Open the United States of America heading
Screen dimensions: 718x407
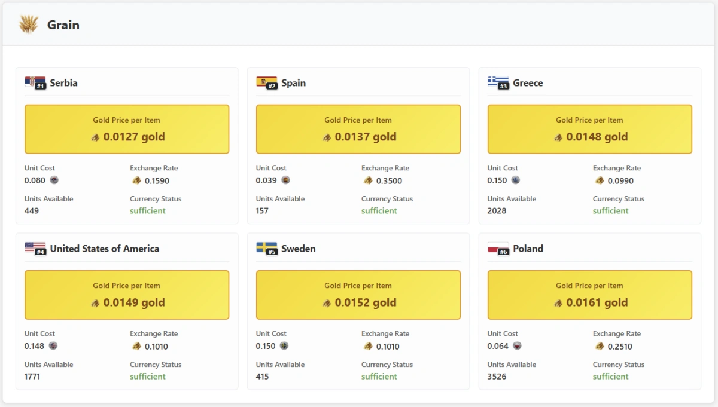pyautogui.click(x=105, y=249)
